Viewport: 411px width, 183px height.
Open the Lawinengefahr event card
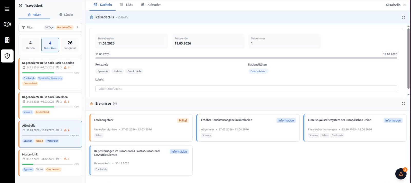coord(141,128)
